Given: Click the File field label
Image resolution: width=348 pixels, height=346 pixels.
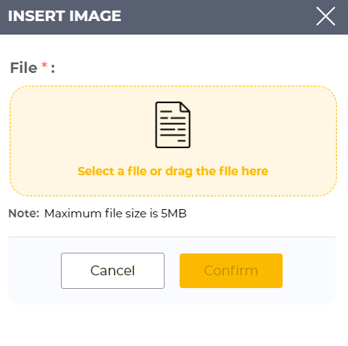Looking at the screenshot, I should tap(23, 68).
